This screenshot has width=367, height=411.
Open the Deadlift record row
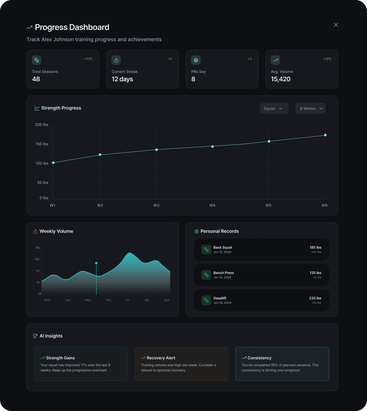tap(261, 300)
